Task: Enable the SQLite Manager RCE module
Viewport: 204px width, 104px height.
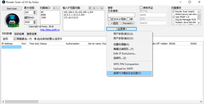Action: [x=174, y=20]
